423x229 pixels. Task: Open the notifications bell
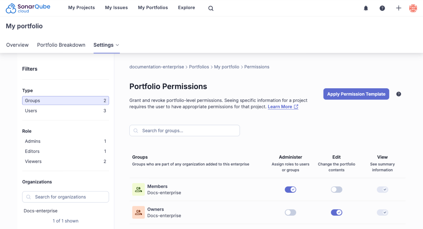[366, 8]
